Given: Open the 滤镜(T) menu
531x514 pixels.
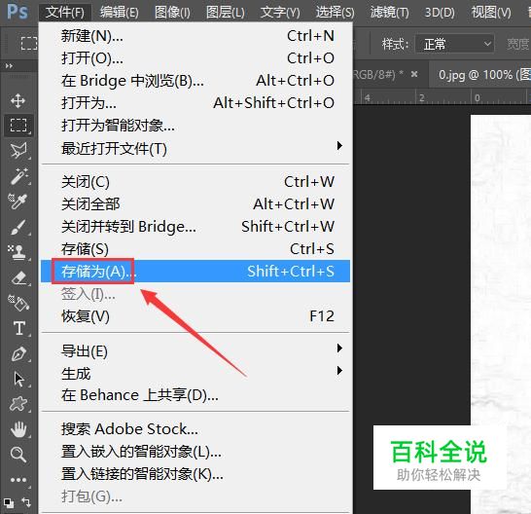Looking at the screenshot, I should tap(389, 13).
